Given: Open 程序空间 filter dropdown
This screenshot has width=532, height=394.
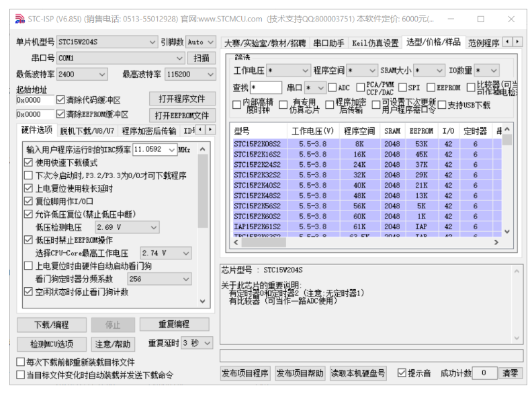Looking at the screenshot, I should (362, 71).
